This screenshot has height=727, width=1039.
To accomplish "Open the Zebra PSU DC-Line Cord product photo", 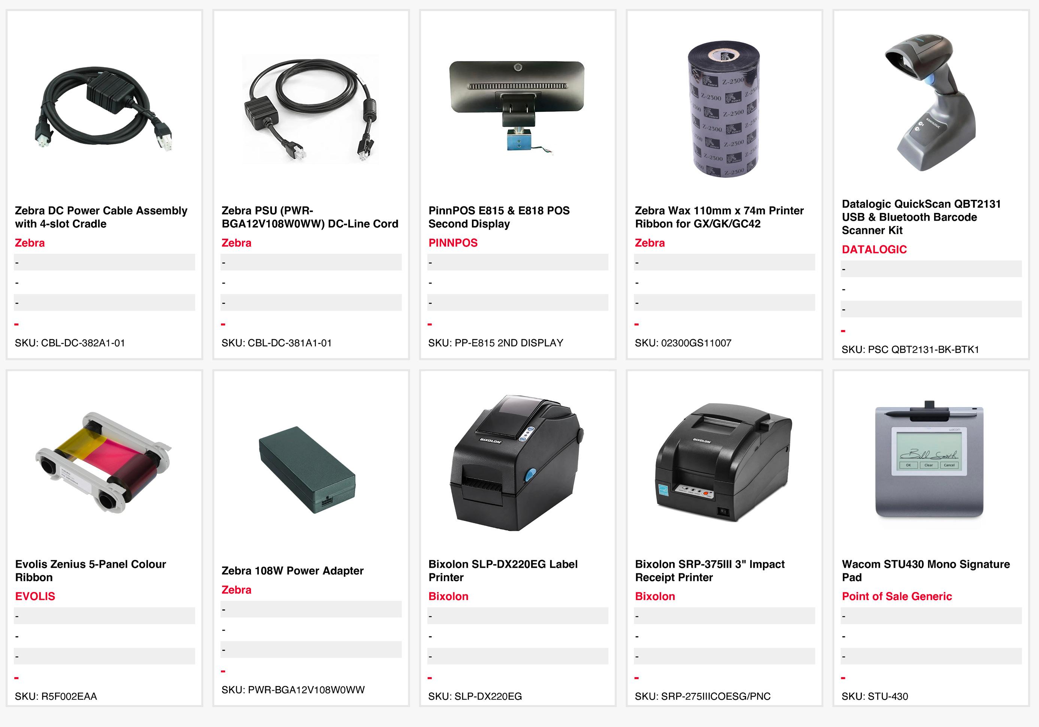I will (311, 109).
